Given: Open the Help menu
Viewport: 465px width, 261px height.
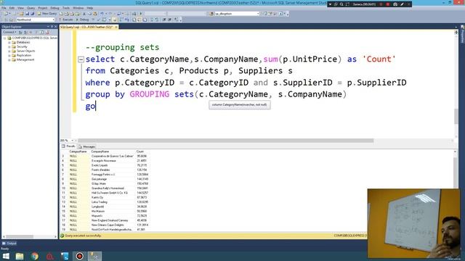Looking at the screenshot, I should pos(90,8).
